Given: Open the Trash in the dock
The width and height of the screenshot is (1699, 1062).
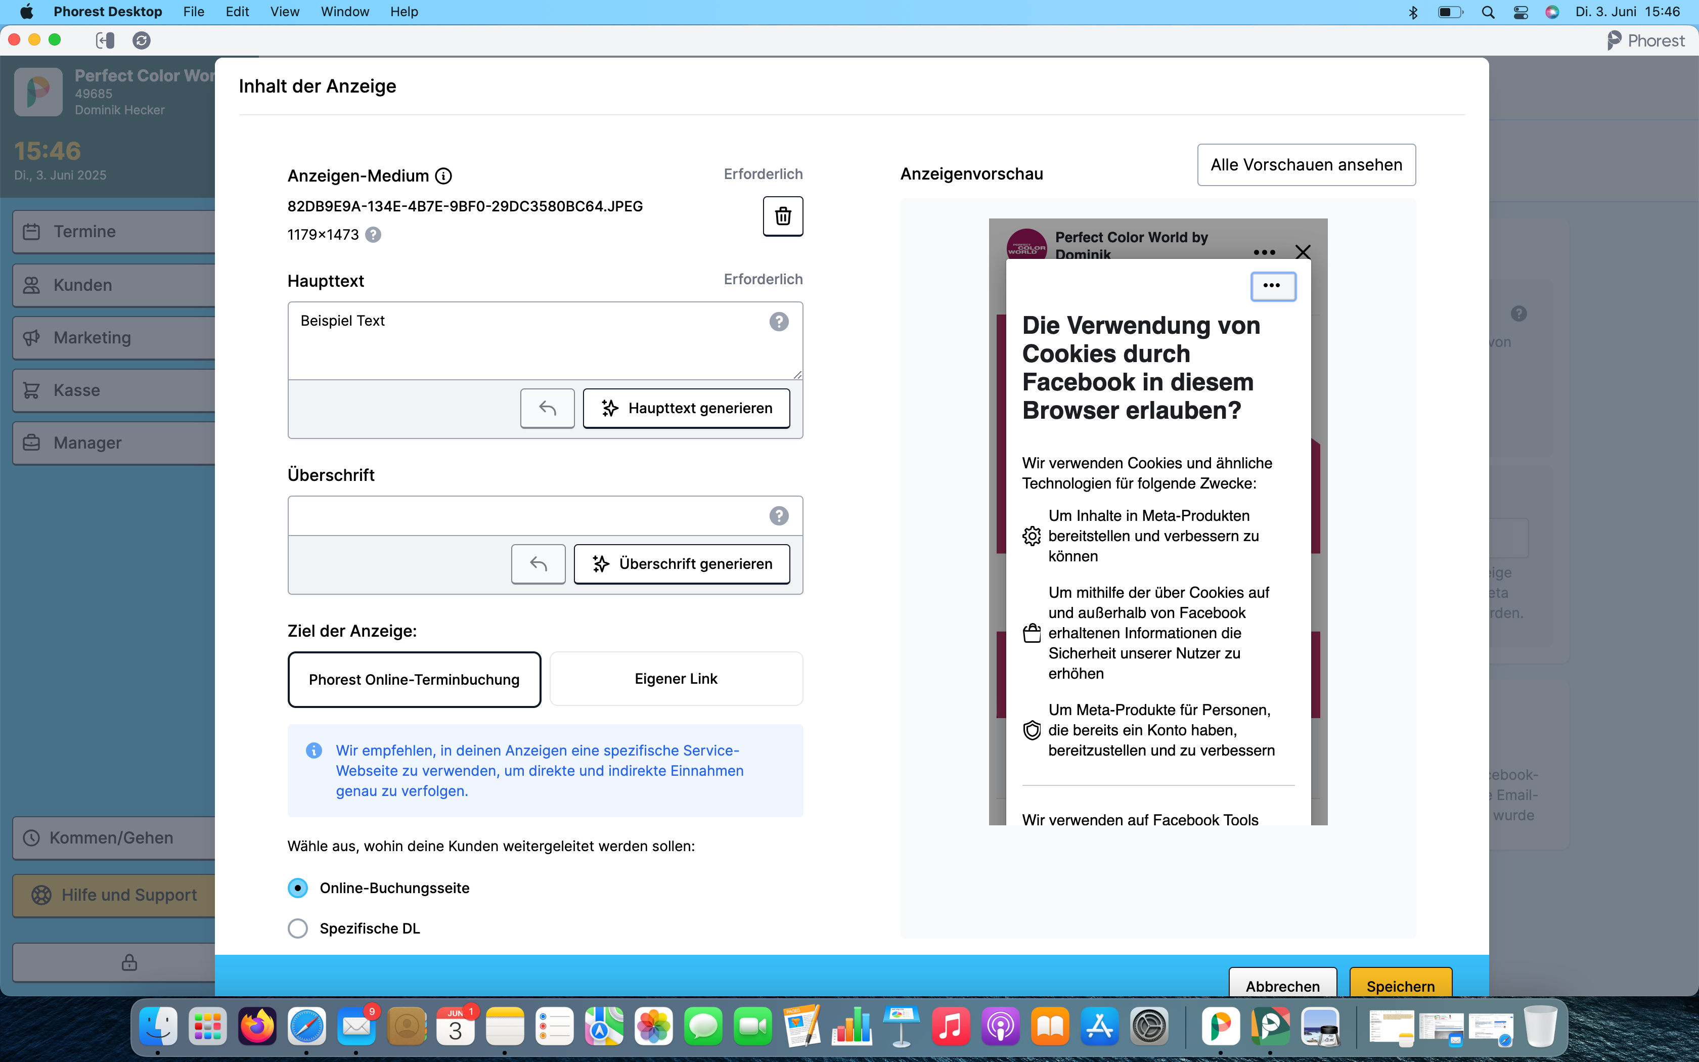Looking at the screenshot, I should [x=1540, y=1026].
